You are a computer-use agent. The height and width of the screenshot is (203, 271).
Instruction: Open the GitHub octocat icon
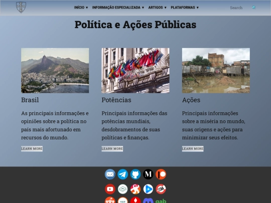pos(135,174)
